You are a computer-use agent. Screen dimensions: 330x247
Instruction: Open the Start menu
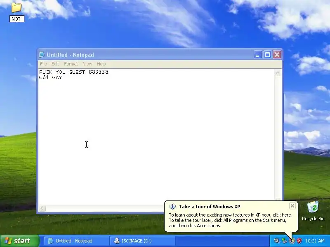click(x=20, y=241)
